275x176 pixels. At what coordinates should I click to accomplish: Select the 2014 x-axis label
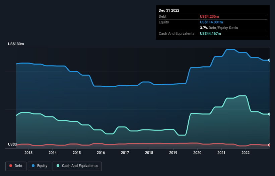click(x=53, y=153)
